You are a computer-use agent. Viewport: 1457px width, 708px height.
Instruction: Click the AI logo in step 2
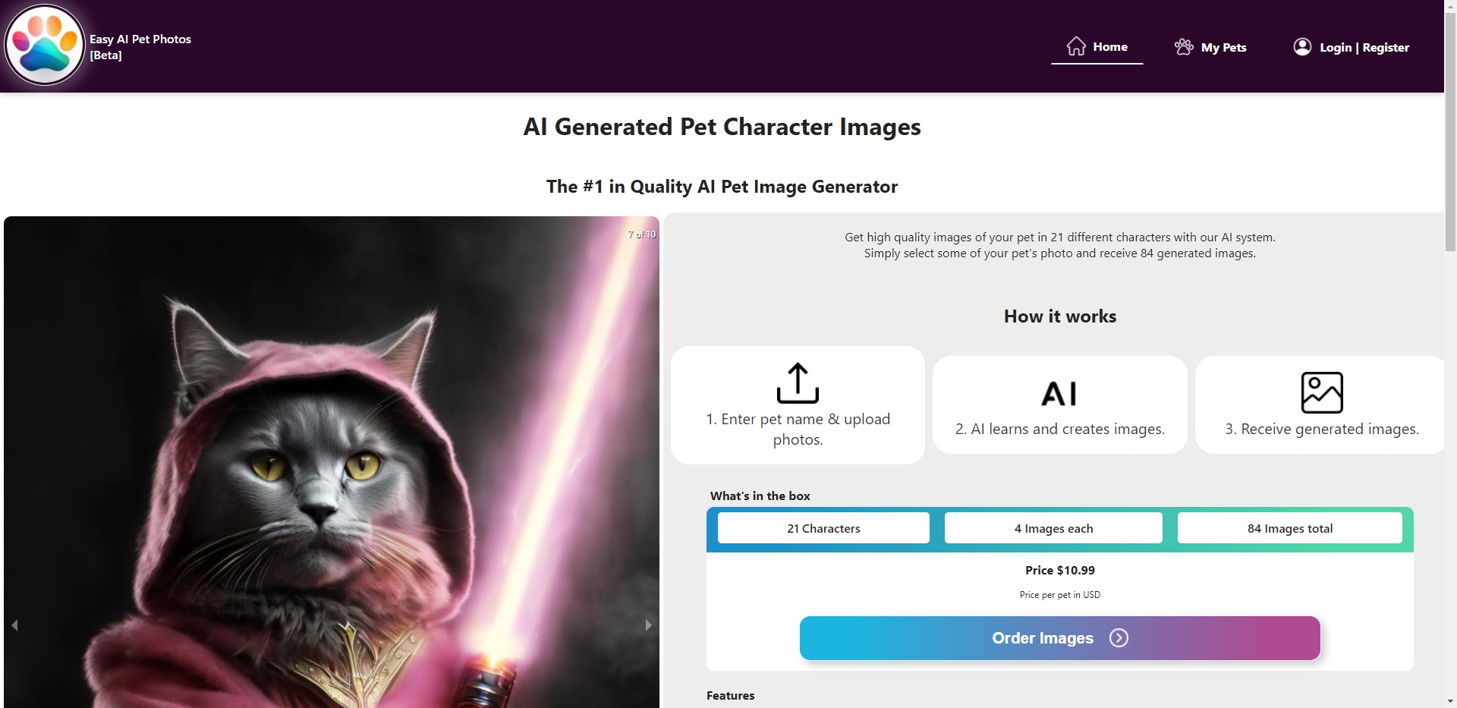tap(1059, 393)
